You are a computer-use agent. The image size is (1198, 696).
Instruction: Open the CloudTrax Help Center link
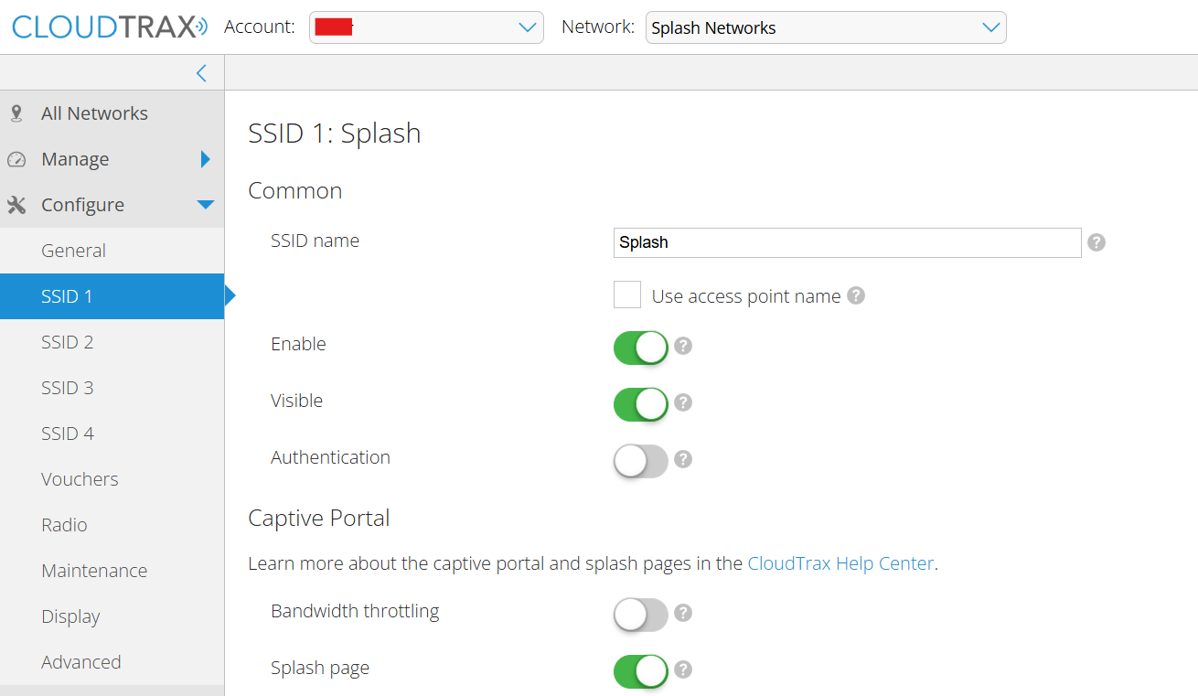[x=840, y=563]
